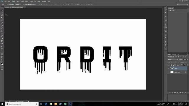Select the Background layer thumbnail

(x=172, y=72)
